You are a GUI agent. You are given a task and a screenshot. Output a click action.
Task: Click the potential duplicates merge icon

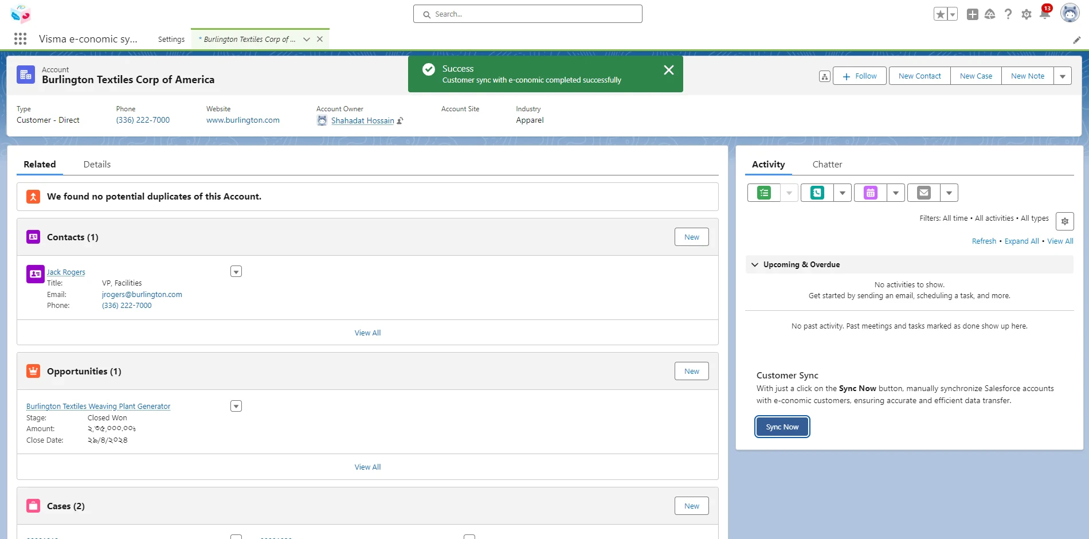(33, 197)
